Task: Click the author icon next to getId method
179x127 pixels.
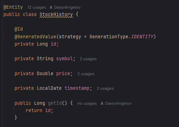Action: tap(102, 103)
